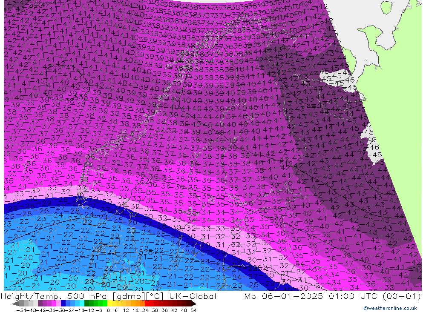Click the (00+01) forecast offset text
This screenshot has height=312, width=426.
tap(402, 296)
